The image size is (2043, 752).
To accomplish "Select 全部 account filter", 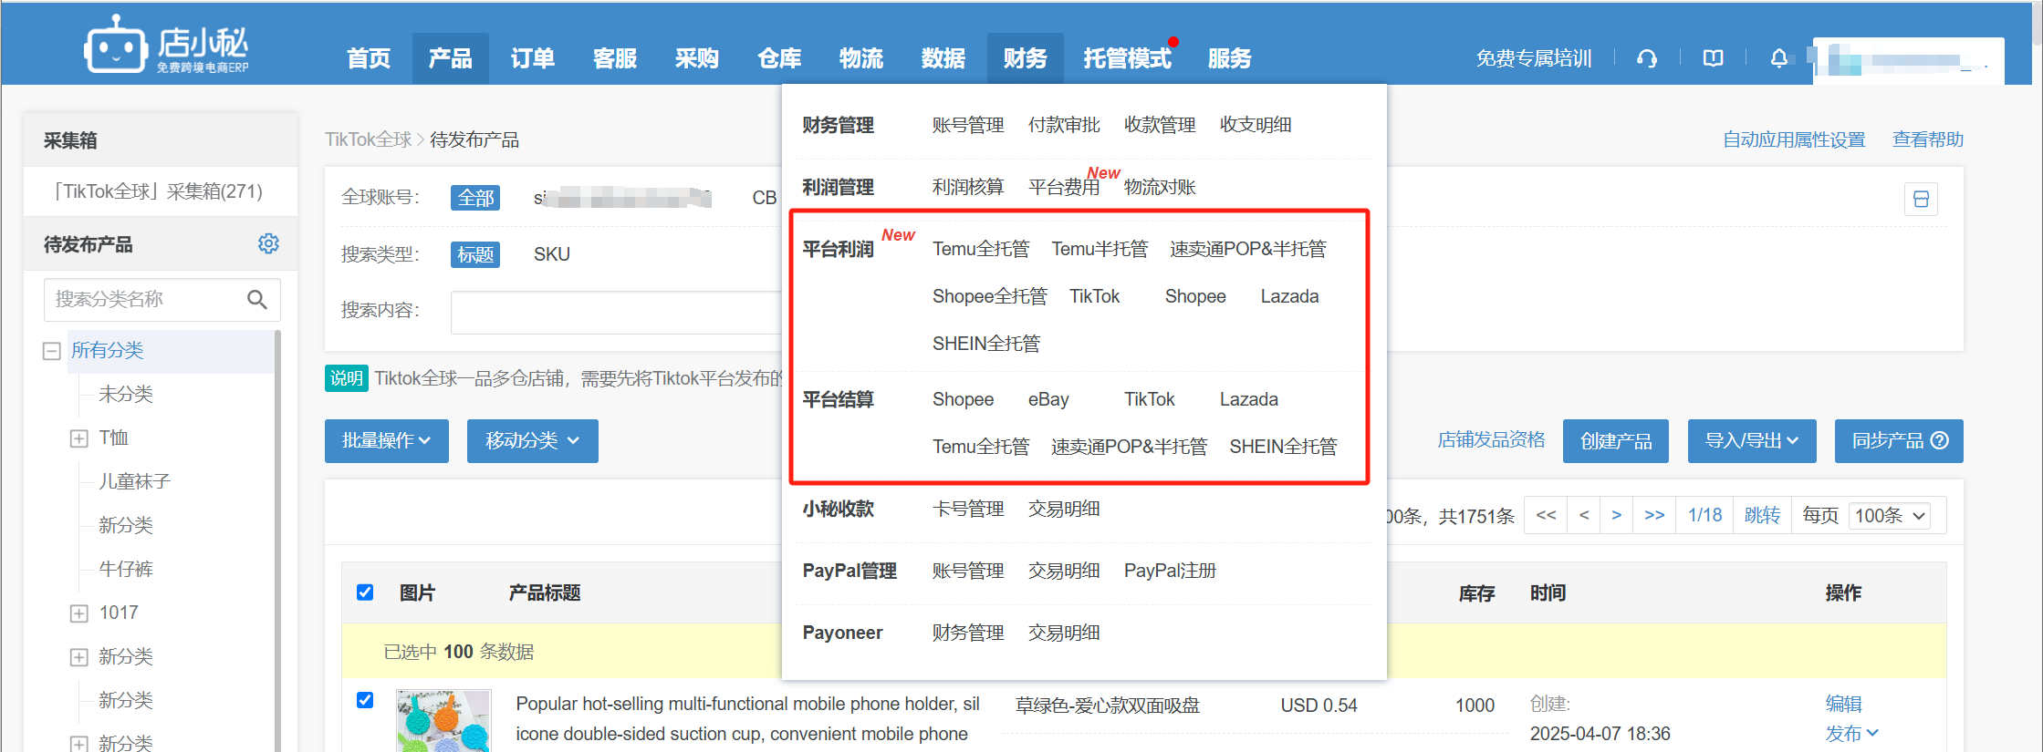I will [x=475, y=198].
